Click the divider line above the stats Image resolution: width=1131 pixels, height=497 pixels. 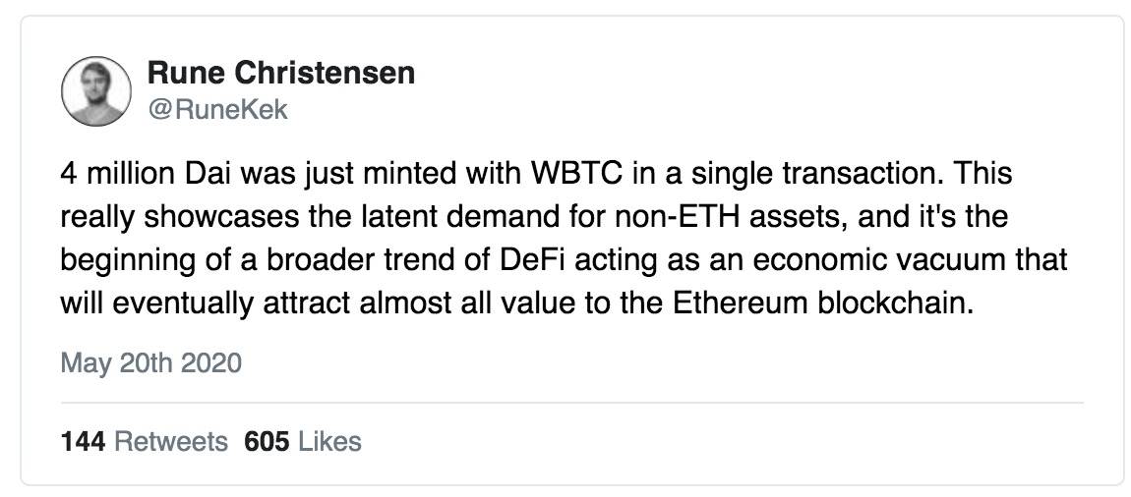[x=572, y=403]
